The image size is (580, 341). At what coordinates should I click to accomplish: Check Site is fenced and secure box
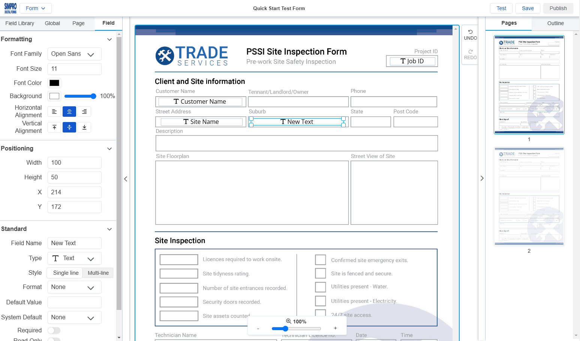(x=321, y=273)
